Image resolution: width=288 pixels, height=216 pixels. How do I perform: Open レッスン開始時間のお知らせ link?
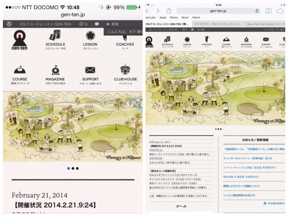click(x=239, y=195)
